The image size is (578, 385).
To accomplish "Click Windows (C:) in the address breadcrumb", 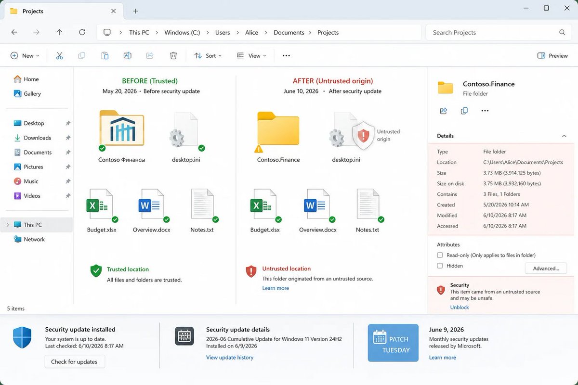I will [x=182, y=33].
